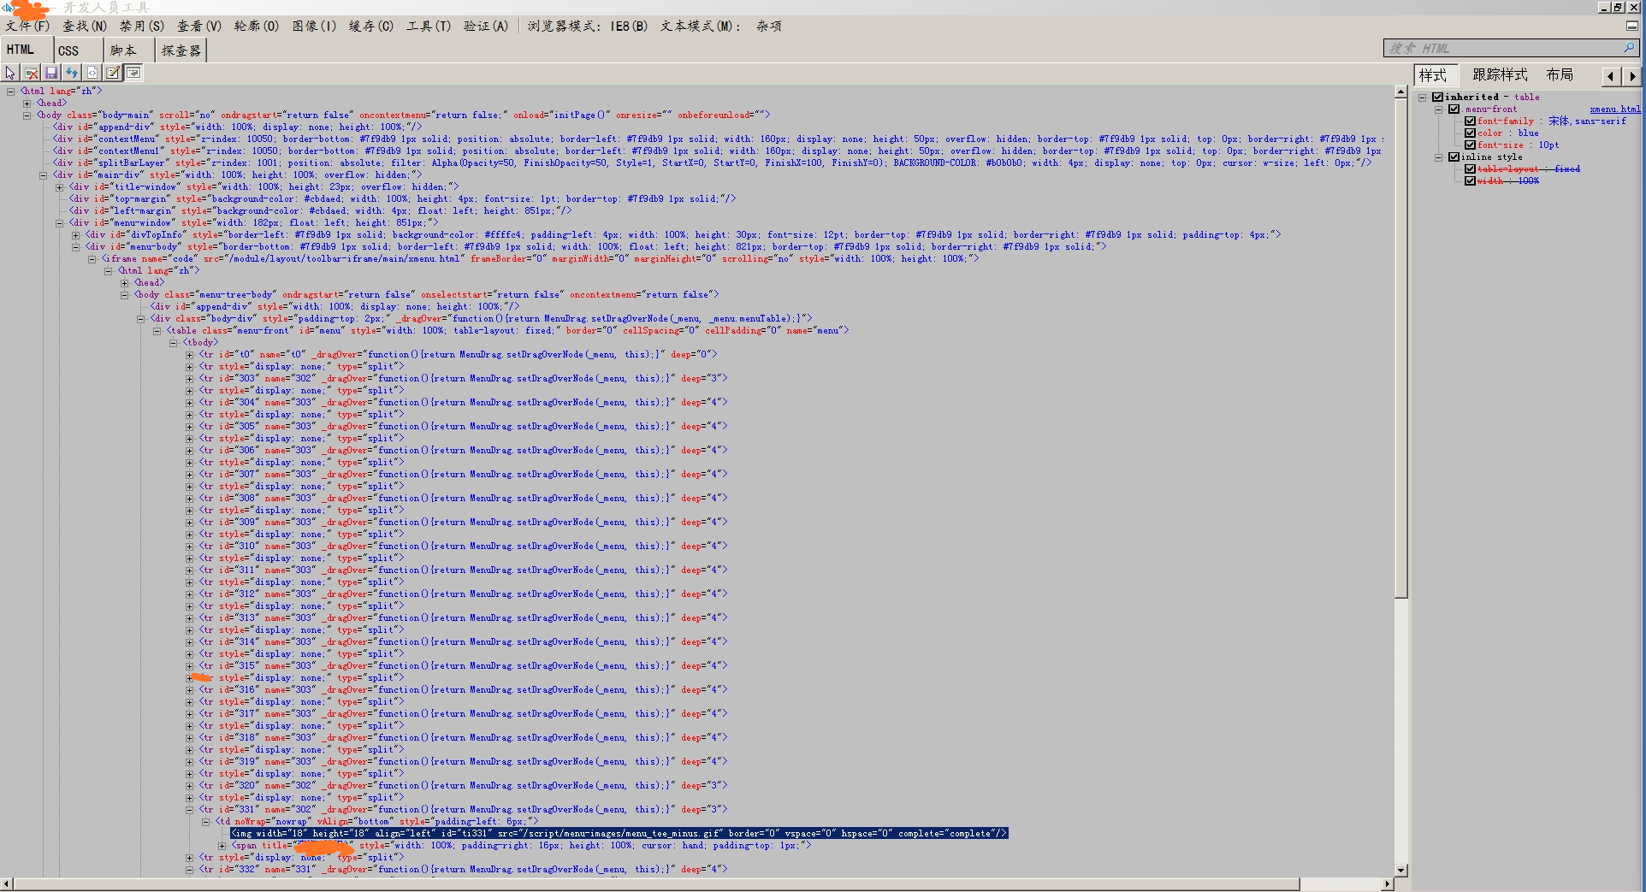Click the vertical scrollbar down arrow of HTML tree
The image size is (1646, 892).
tap(1400, 871)
